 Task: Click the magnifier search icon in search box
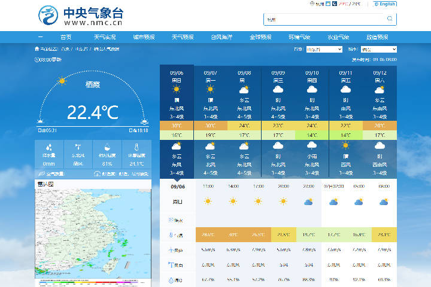point(390,19)
